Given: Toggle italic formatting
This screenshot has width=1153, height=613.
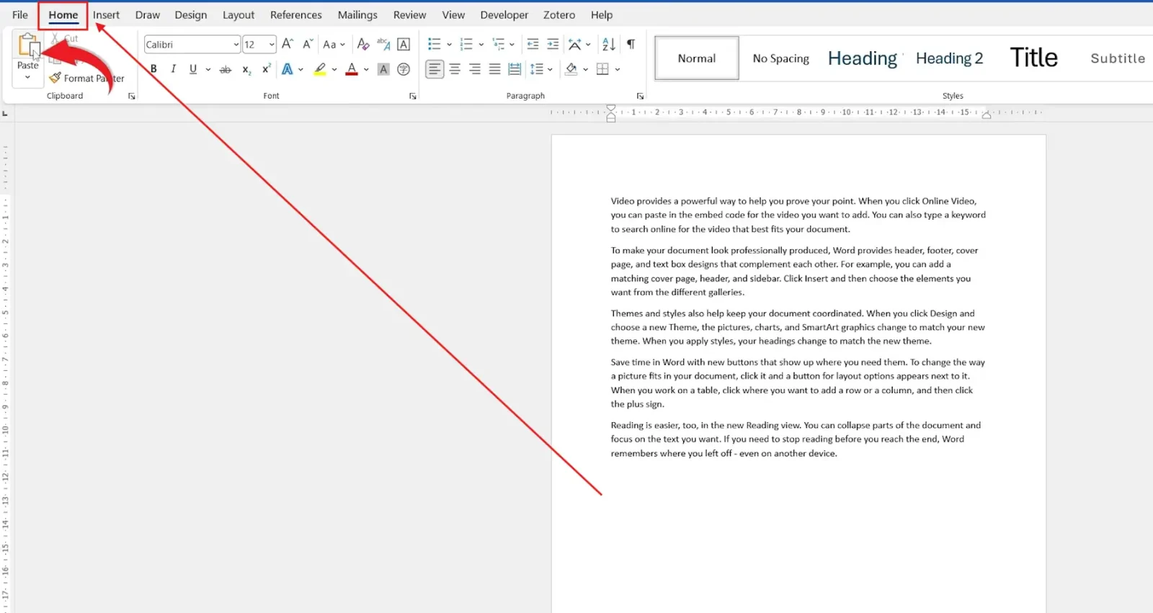Looking at the screenshot, I should tap(173, 69).
